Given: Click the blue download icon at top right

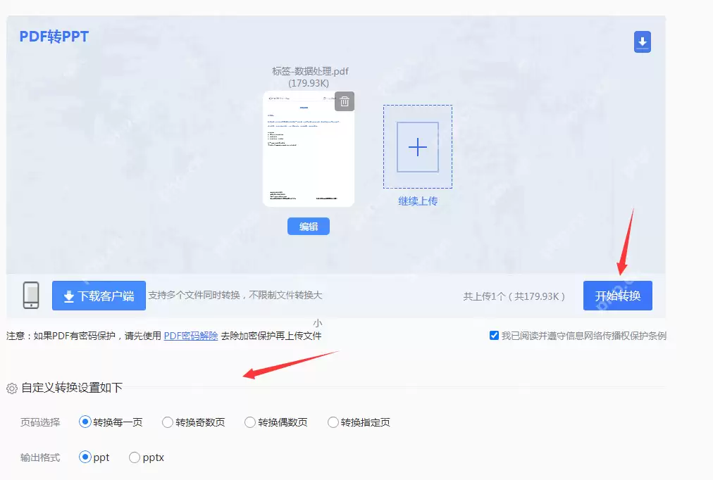Looking at the screenshot, I should coord(642,42).
